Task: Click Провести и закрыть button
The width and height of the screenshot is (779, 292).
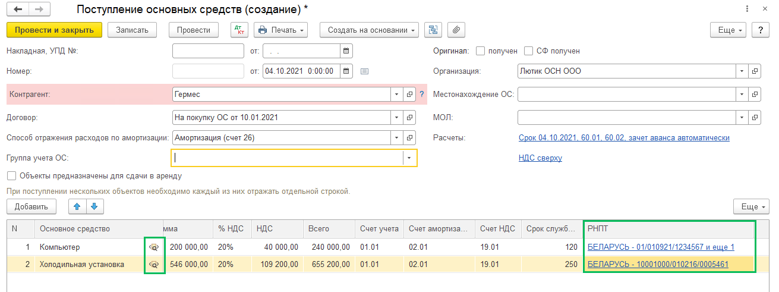Action: pyautogui.click(x=55, y=30)
